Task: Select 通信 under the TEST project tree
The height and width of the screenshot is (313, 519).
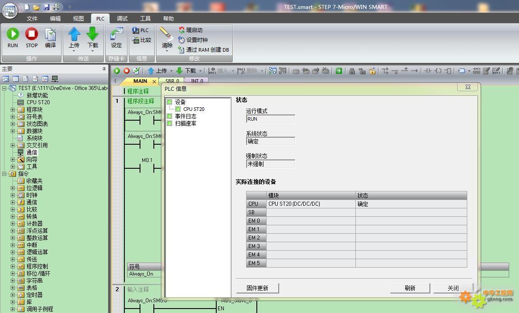Action: pos(32,152)
